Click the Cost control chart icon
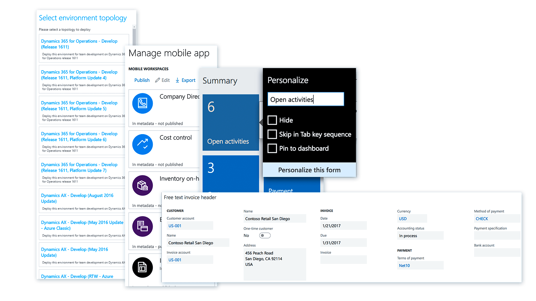 tap(142, 144)
